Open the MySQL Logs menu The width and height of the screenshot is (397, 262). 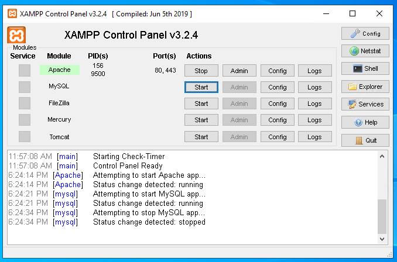click(x=314, y=87)
